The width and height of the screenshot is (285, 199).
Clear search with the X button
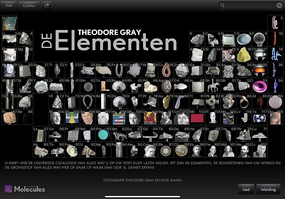point(279,5)
